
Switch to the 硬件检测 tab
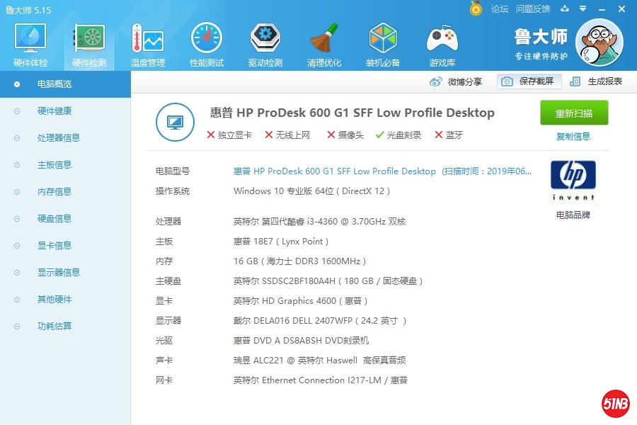(x=89, y=44)
